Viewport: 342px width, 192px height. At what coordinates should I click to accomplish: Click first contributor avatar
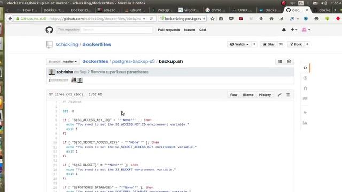[74, 80]
